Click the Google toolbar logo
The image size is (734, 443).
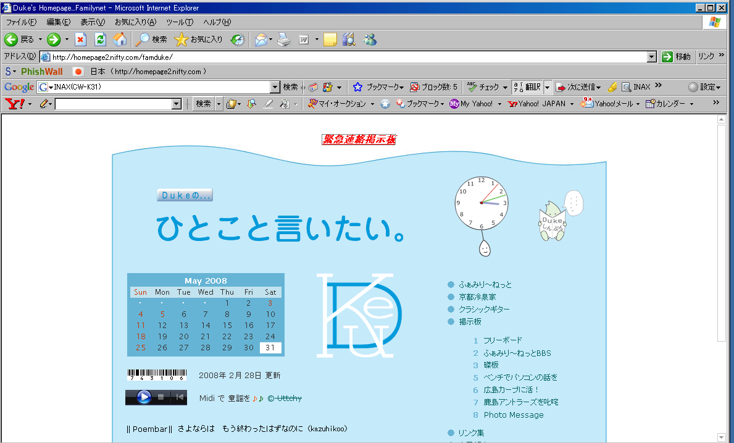coord(19,87)
